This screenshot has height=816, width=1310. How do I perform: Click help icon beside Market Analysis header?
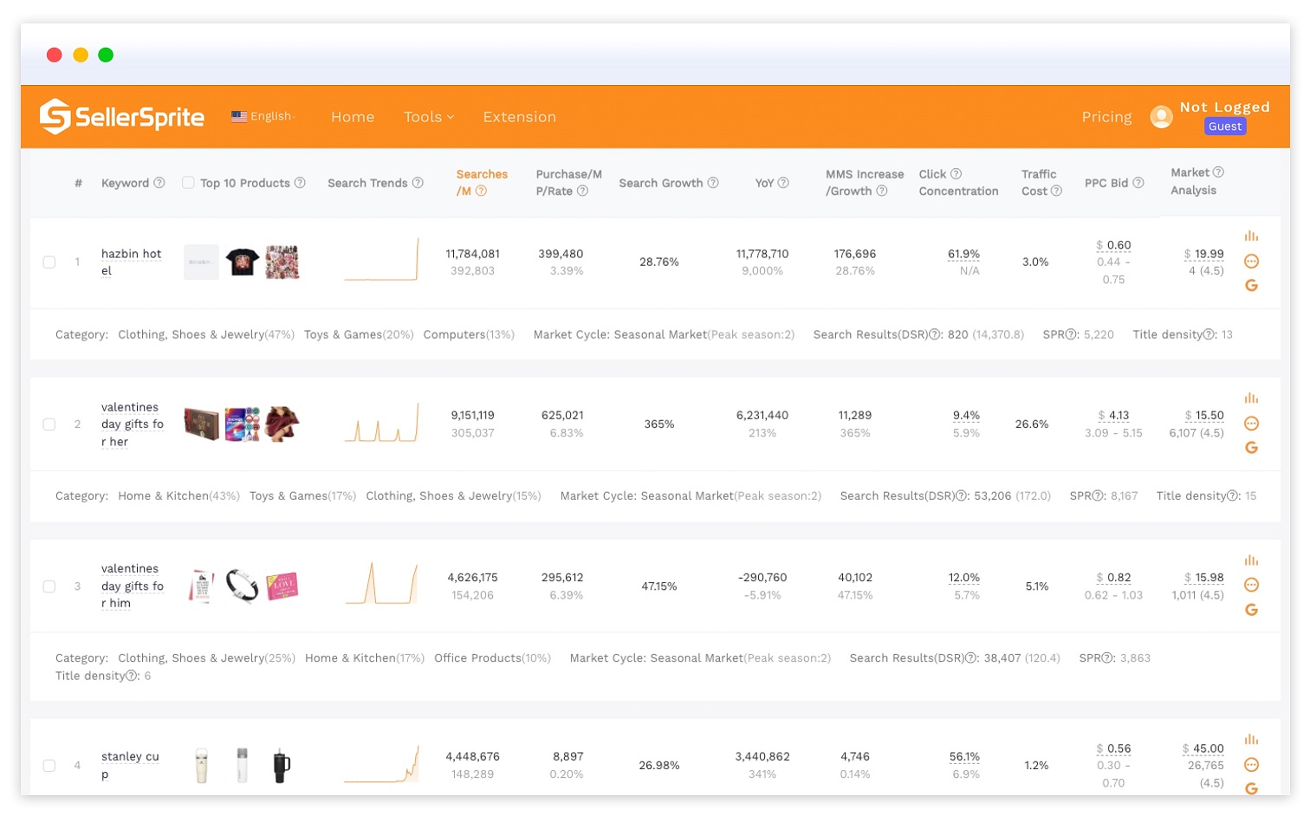point(1218,172)
